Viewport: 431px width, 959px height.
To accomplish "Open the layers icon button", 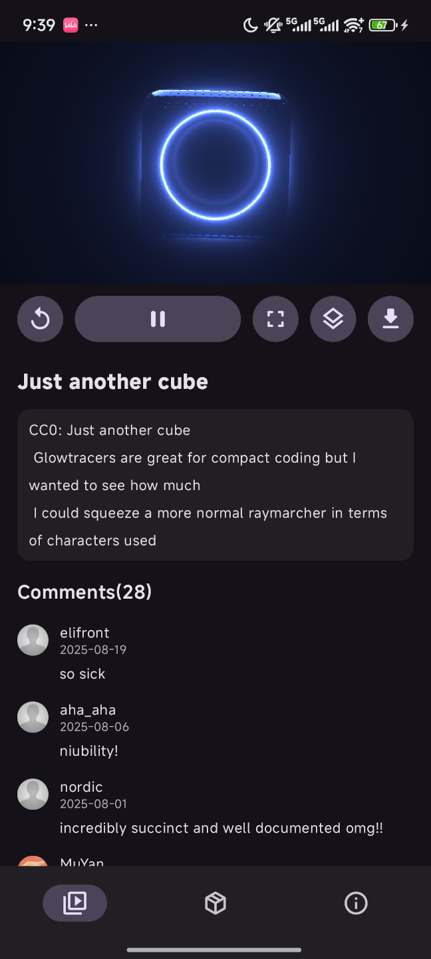I will pos(333,319).
